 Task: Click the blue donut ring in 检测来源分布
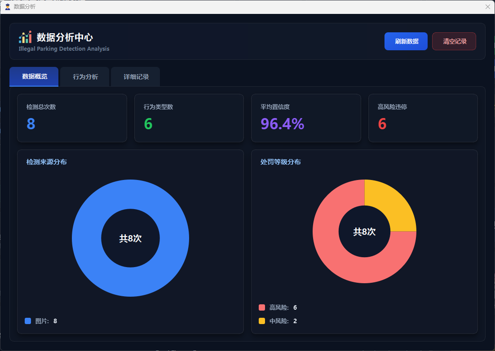[86, 238]
